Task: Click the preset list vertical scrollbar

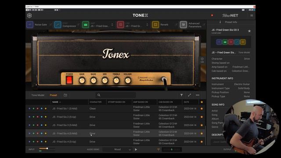Action: pos(205,135)
